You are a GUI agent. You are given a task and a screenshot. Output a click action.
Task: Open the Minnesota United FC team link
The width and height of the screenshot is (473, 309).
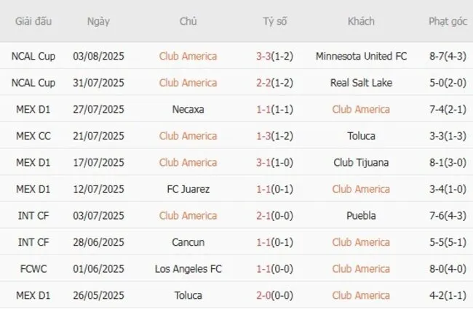coord(361,56)
